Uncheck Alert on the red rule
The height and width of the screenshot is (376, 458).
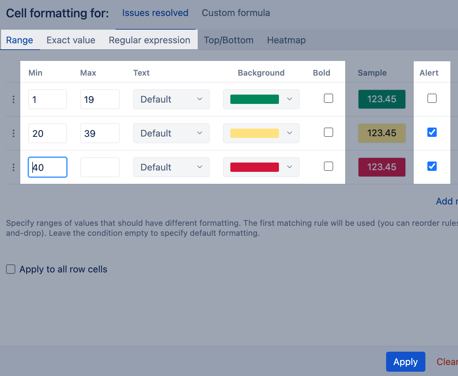[432, 166]
